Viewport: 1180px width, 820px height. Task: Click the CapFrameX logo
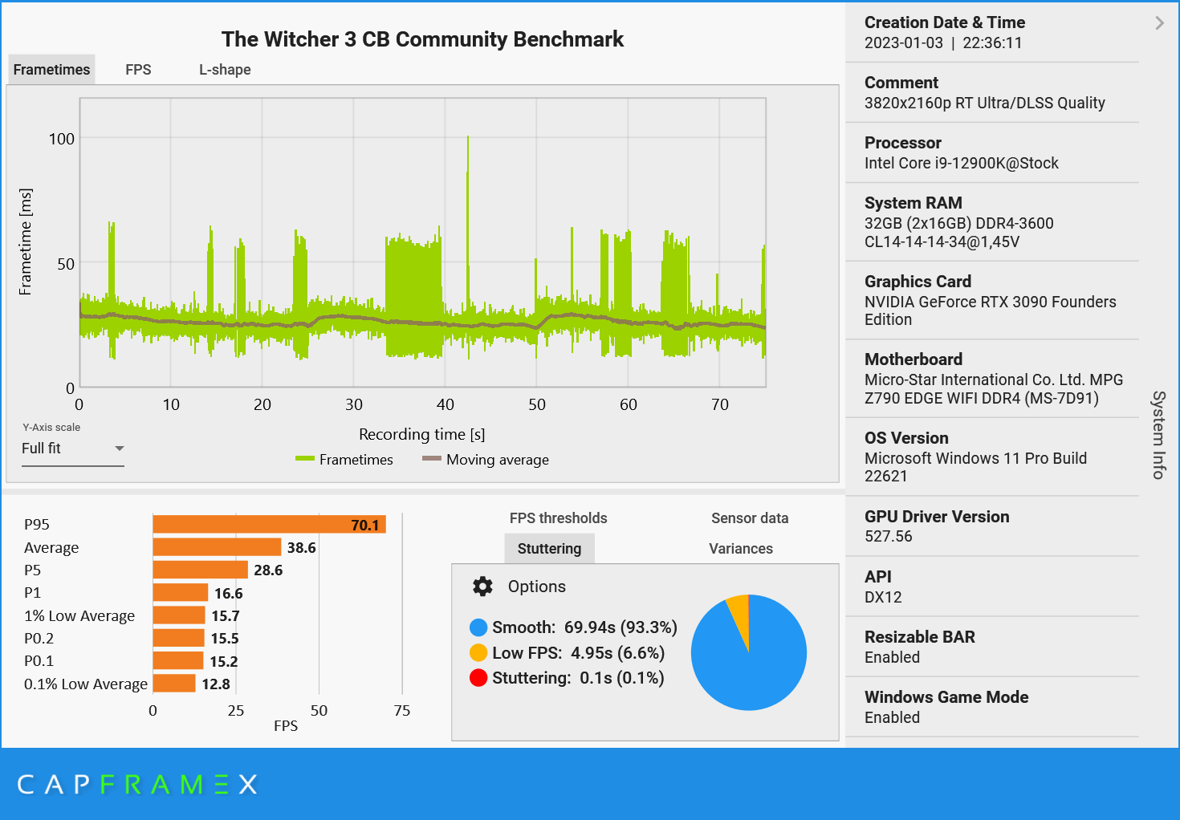point(136,785)
